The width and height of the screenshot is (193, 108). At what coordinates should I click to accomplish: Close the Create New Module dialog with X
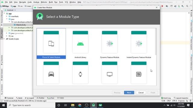pos(157,7)
